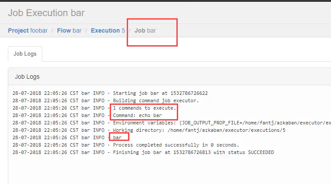Viewport: 331px width, 184px height.
Task: Go to the Flow bar breadcrumb link
Action: 69,30
